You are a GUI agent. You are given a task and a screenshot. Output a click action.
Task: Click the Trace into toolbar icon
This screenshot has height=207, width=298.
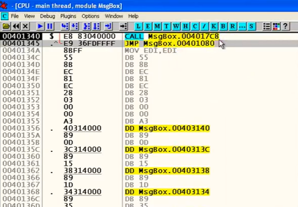(x=87, y=26)
